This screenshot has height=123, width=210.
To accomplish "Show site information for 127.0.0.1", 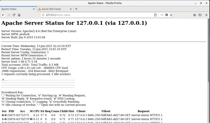I will coord(43,15).
